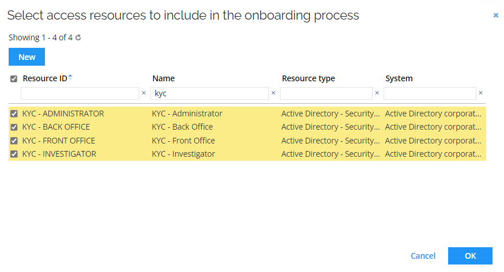Sort by Name column header
The width and height of the screenshot is (504, 272).
pos(163,78)
